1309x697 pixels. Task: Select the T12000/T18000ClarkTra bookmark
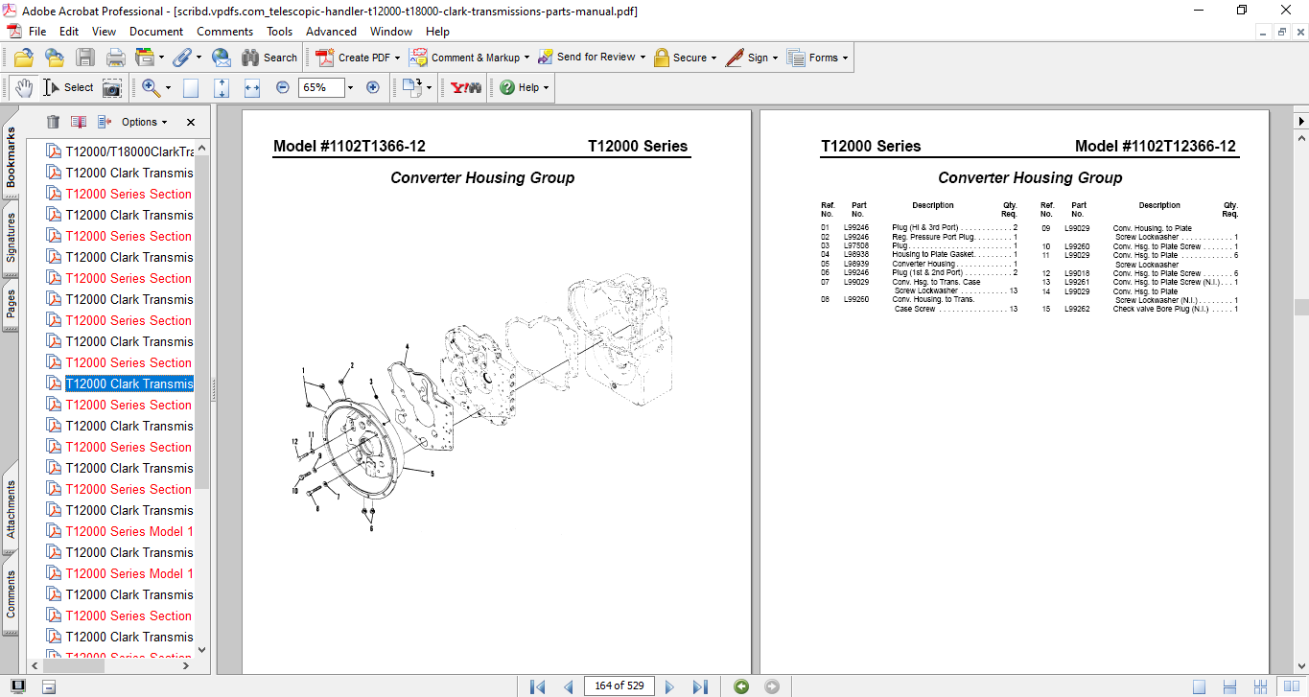coord(129,151)
